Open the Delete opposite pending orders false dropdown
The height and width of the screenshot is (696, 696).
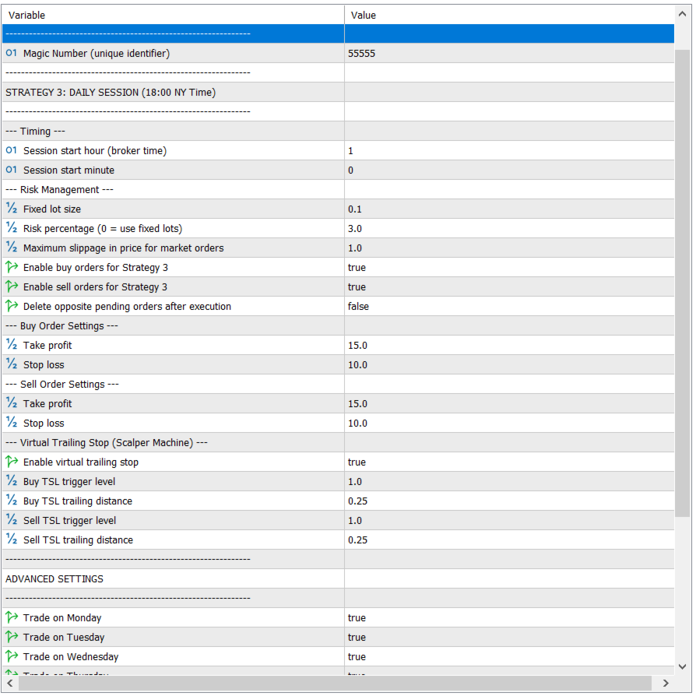pyautogui.click(x=509, y=306)
